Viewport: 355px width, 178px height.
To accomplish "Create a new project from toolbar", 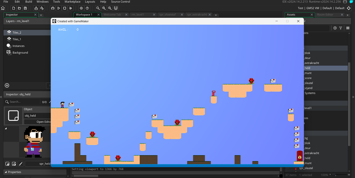I will (x=13, y=8).
